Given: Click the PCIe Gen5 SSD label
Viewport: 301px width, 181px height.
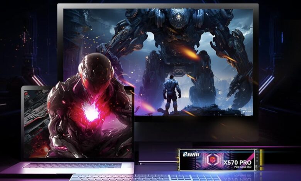Looking at the screenshot, I should 243,167.
